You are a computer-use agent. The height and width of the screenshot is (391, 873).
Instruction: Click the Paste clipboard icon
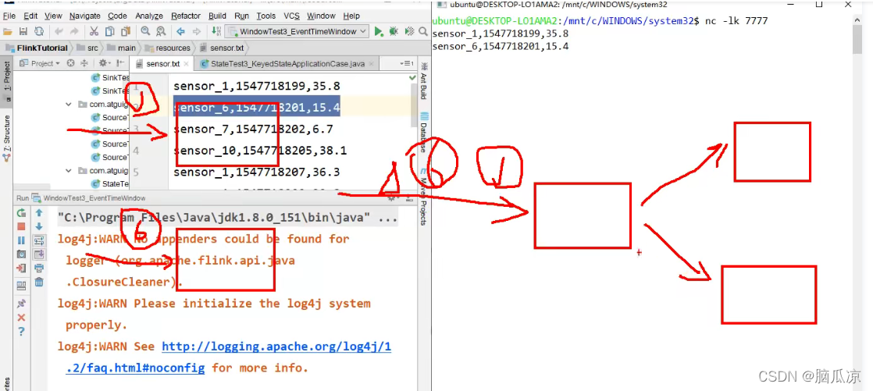[x=125, y=32]
